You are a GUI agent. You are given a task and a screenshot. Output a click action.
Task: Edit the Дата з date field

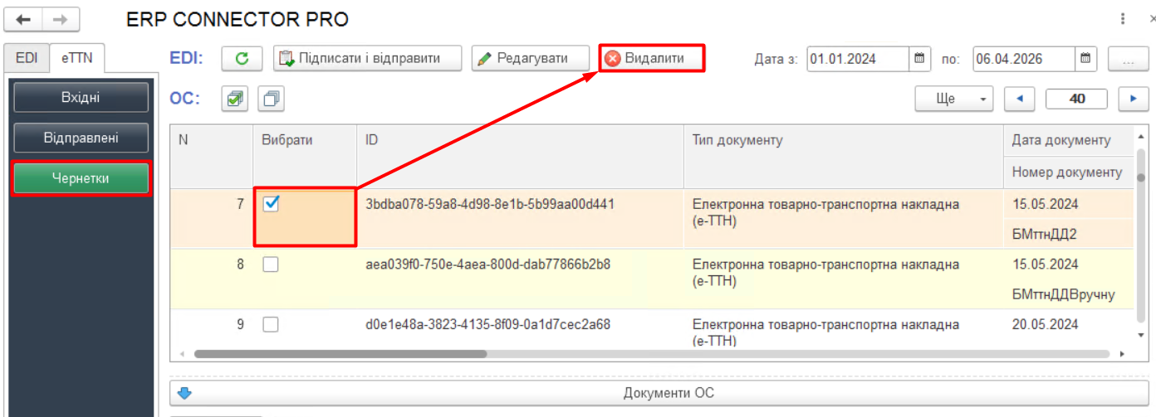coord(858,59)
